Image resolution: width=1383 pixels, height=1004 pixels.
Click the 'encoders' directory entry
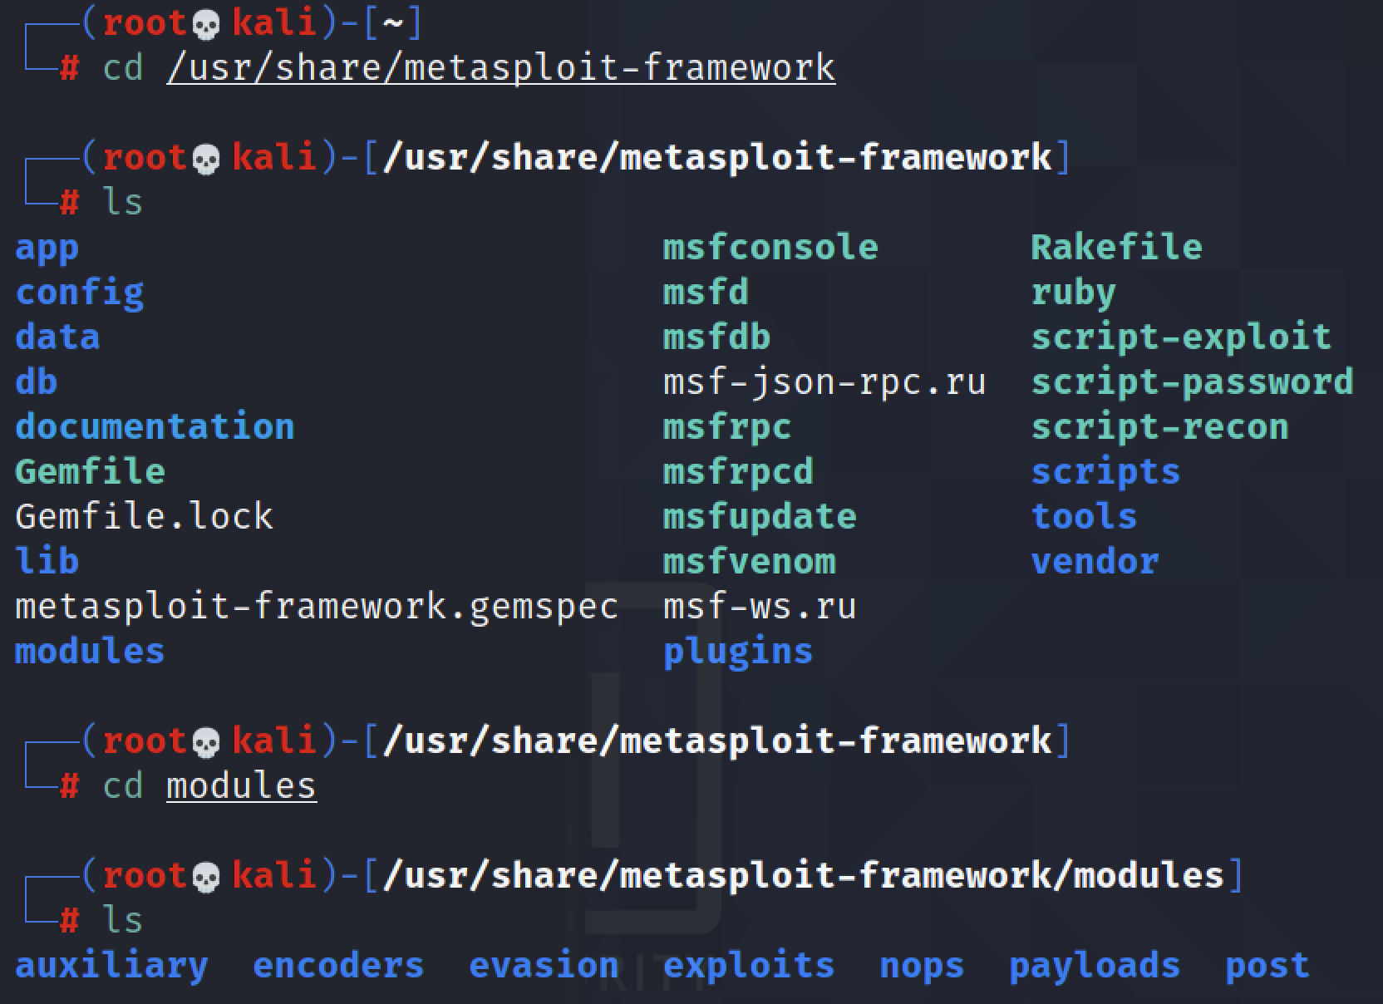coord(338,966)
